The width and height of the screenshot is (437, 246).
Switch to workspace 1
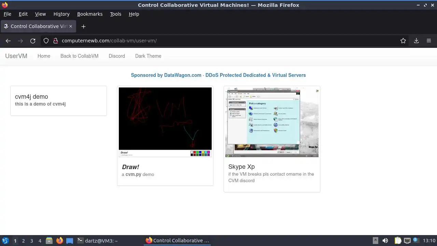click(x=15, y=241)
